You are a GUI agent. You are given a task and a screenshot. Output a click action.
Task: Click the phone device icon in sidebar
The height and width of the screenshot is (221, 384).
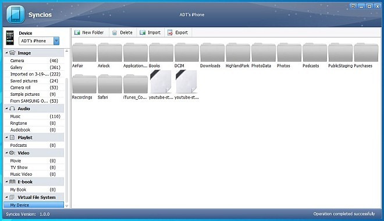[10, 38]
